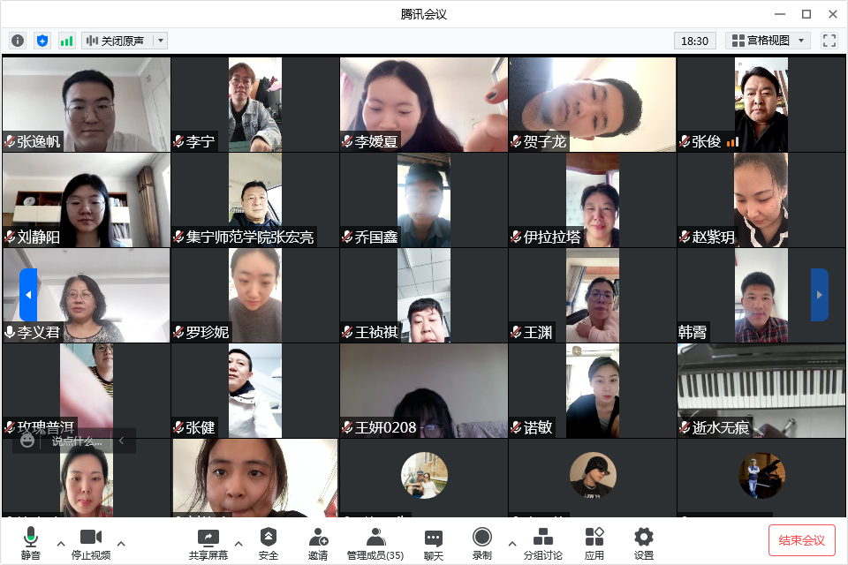Open 聊天 chat panel

click(x=433, y=543)
